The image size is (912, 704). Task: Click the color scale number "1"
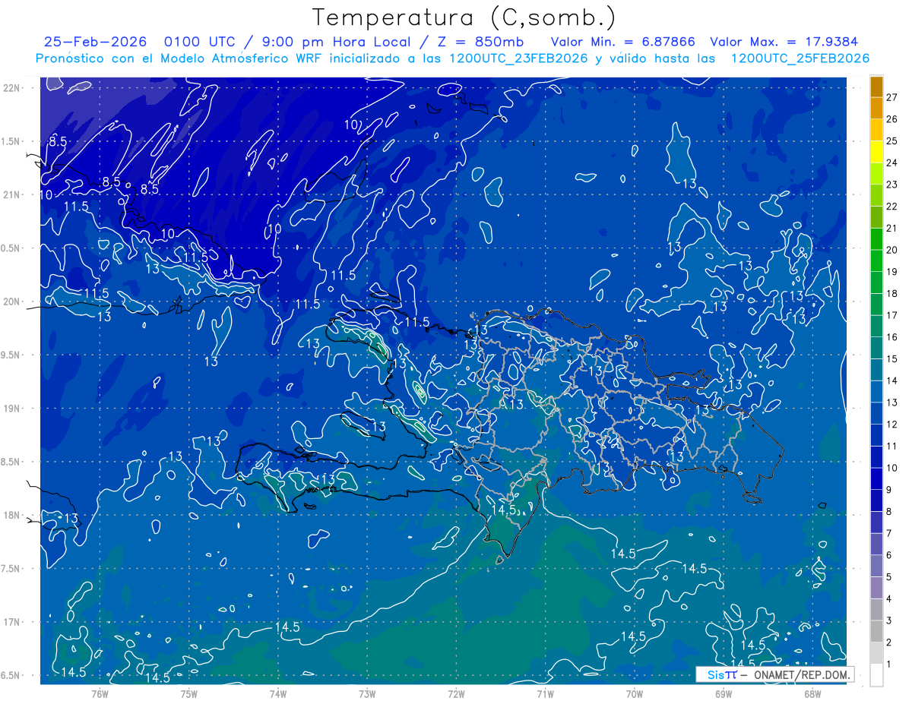889,665
